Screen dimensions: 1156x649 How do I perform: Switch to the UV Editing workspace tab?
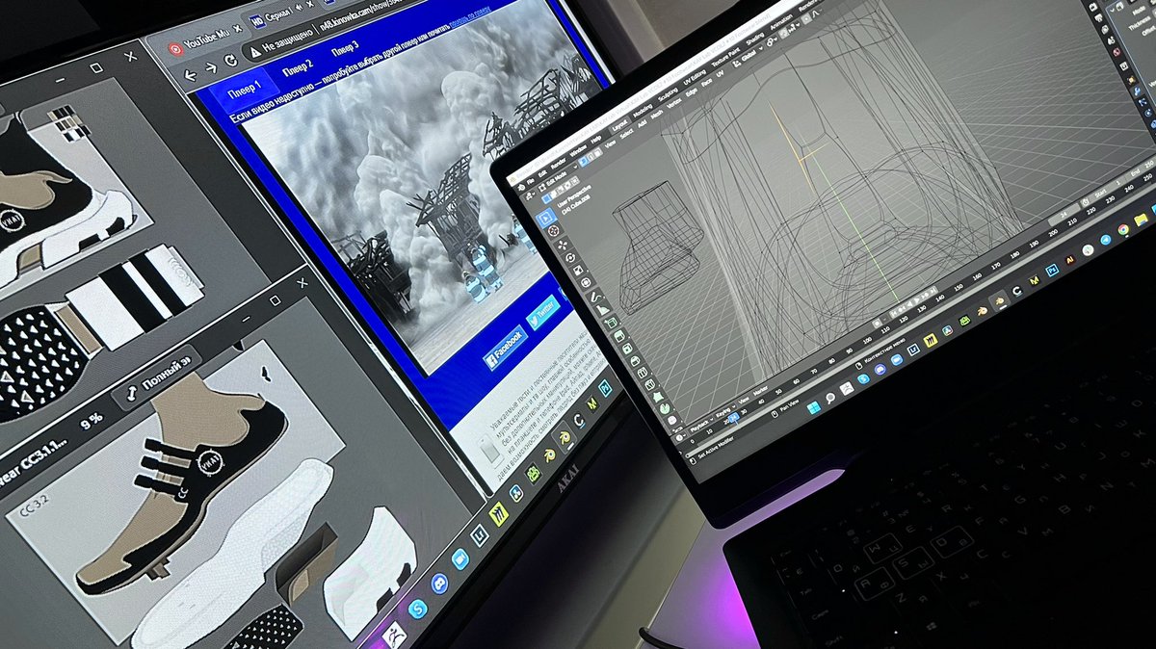tap(695, 77)
